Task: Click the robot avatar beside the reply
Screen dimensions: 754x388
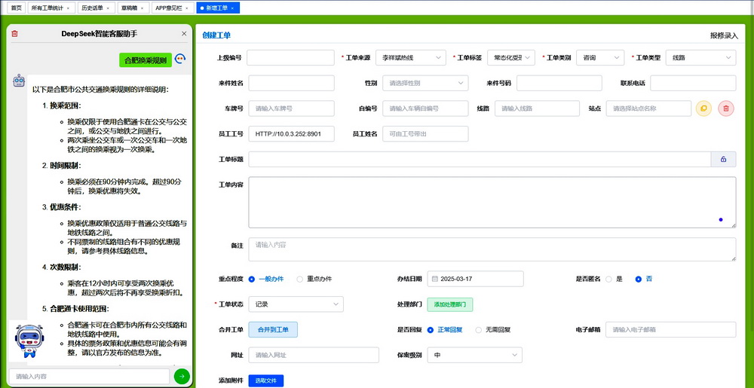Action: (18, 81)
